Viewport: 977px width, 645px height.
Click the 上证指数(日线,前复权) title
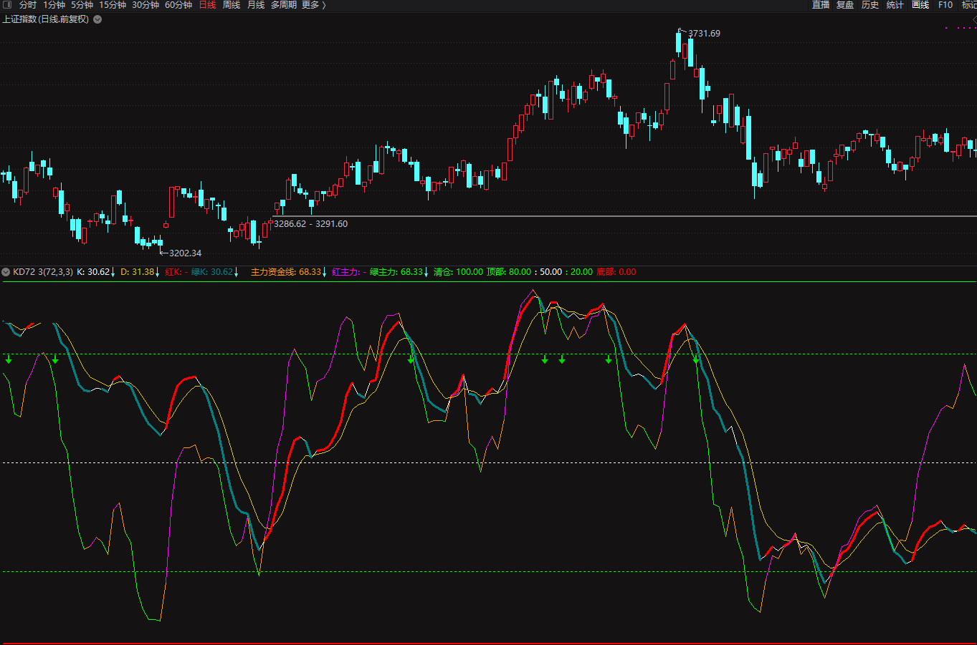[46, 19]
